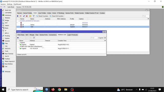
Task: Open Bridge in the sidebar
Action: tap(7, 20)
